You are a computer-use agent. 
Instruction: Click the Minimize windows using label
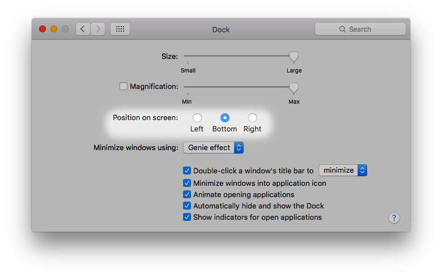click(136, 148)
